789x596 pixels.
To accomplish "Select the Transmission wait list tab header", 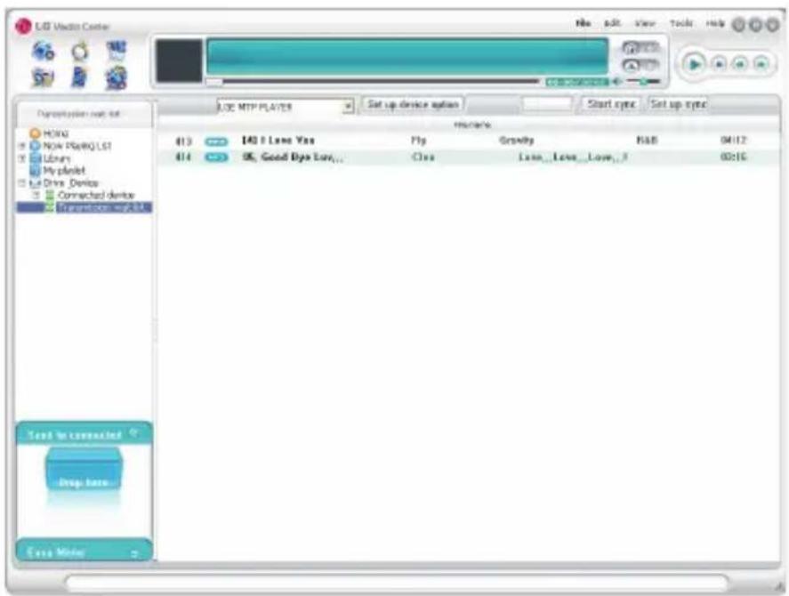I will point(84,114).
